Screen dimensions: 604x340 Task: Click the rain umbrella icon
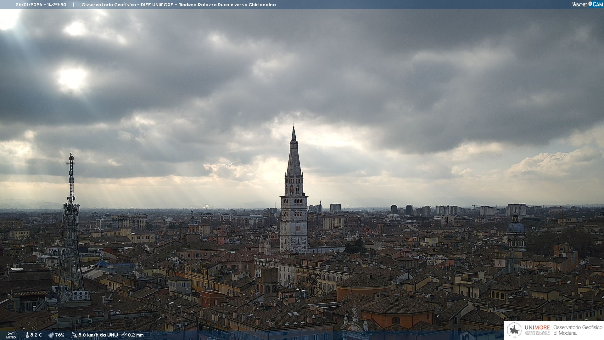(124, 335)
